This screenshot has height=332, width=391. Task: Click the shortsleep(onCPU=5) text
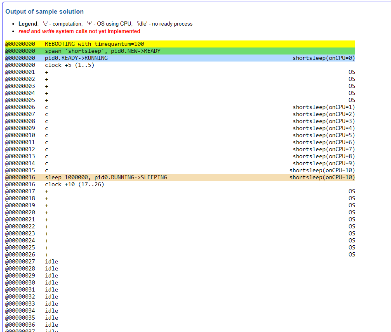pos(324,135)
